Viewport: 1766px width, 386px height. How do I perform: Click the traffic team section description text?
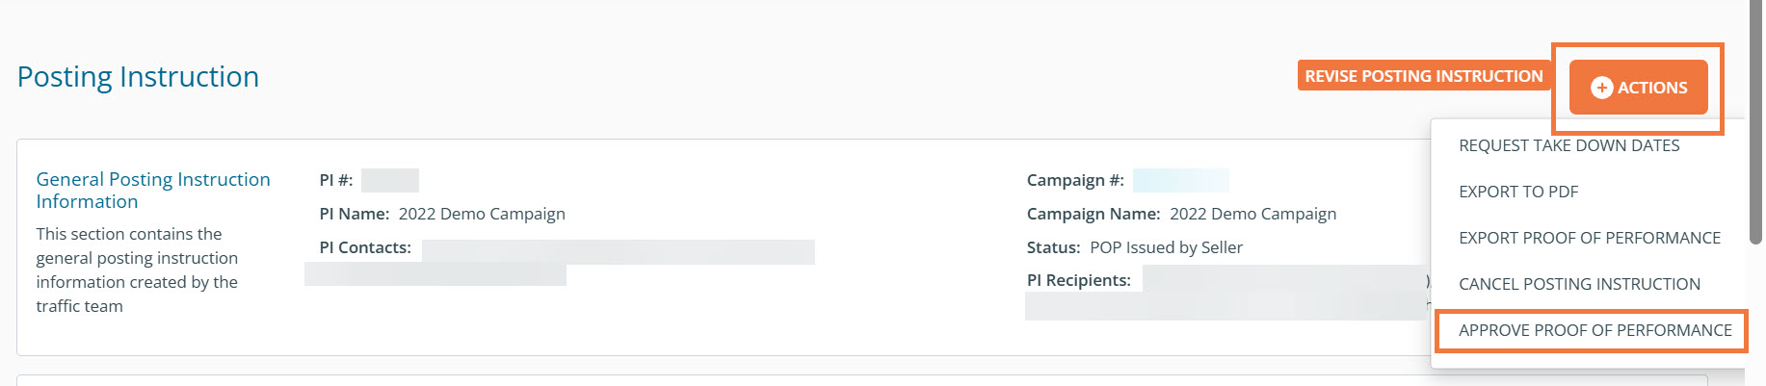tap(137, 270)
